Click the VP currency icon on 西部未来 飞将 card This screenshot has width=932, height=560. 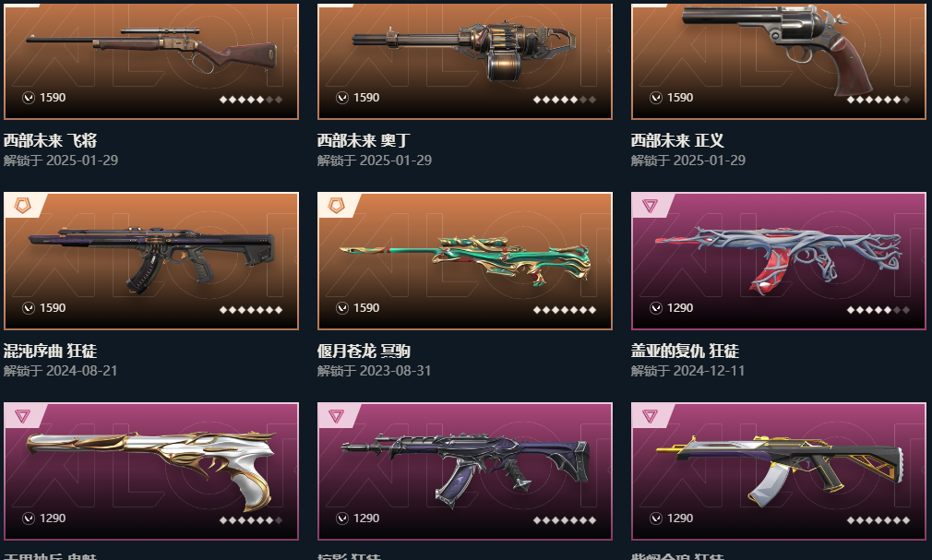29,98
